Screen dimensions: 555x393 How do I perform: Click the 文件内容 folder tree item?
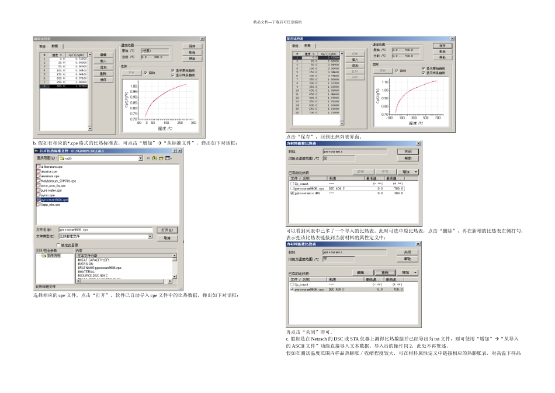(x=51, y=256)
